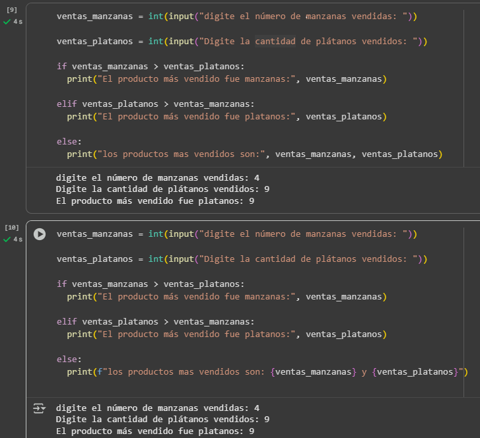Click first line ventas_manzanas in cell 10
This screenshot has height=438, width=480.
236,234
